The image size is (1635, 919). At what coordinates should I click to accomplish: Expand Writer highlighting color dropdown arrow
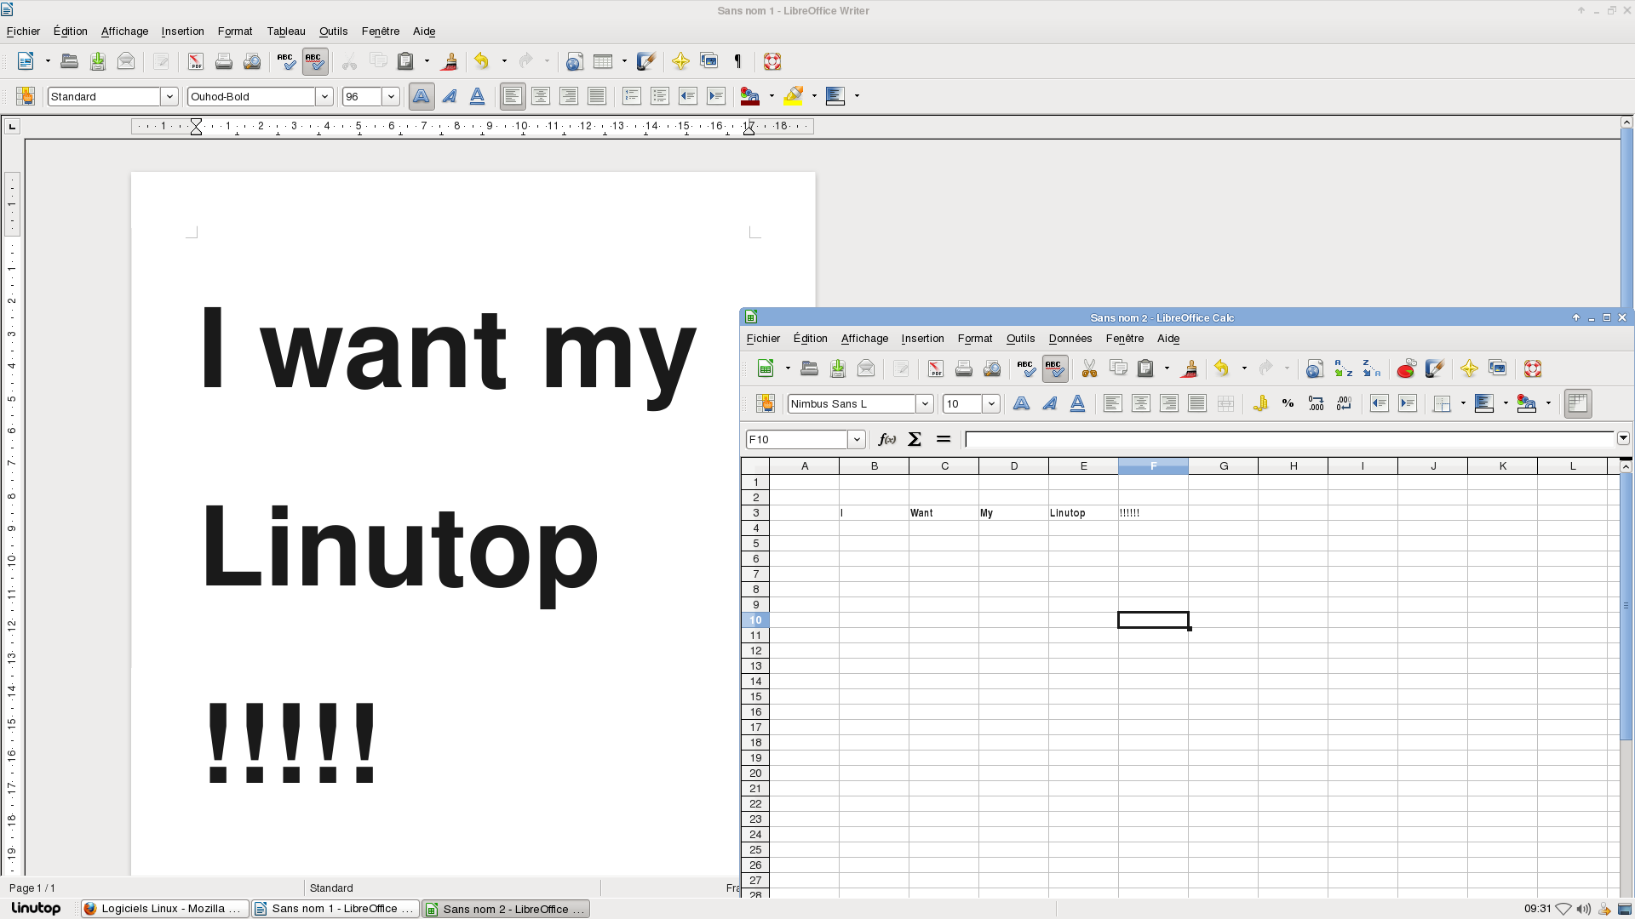point(814,96)
